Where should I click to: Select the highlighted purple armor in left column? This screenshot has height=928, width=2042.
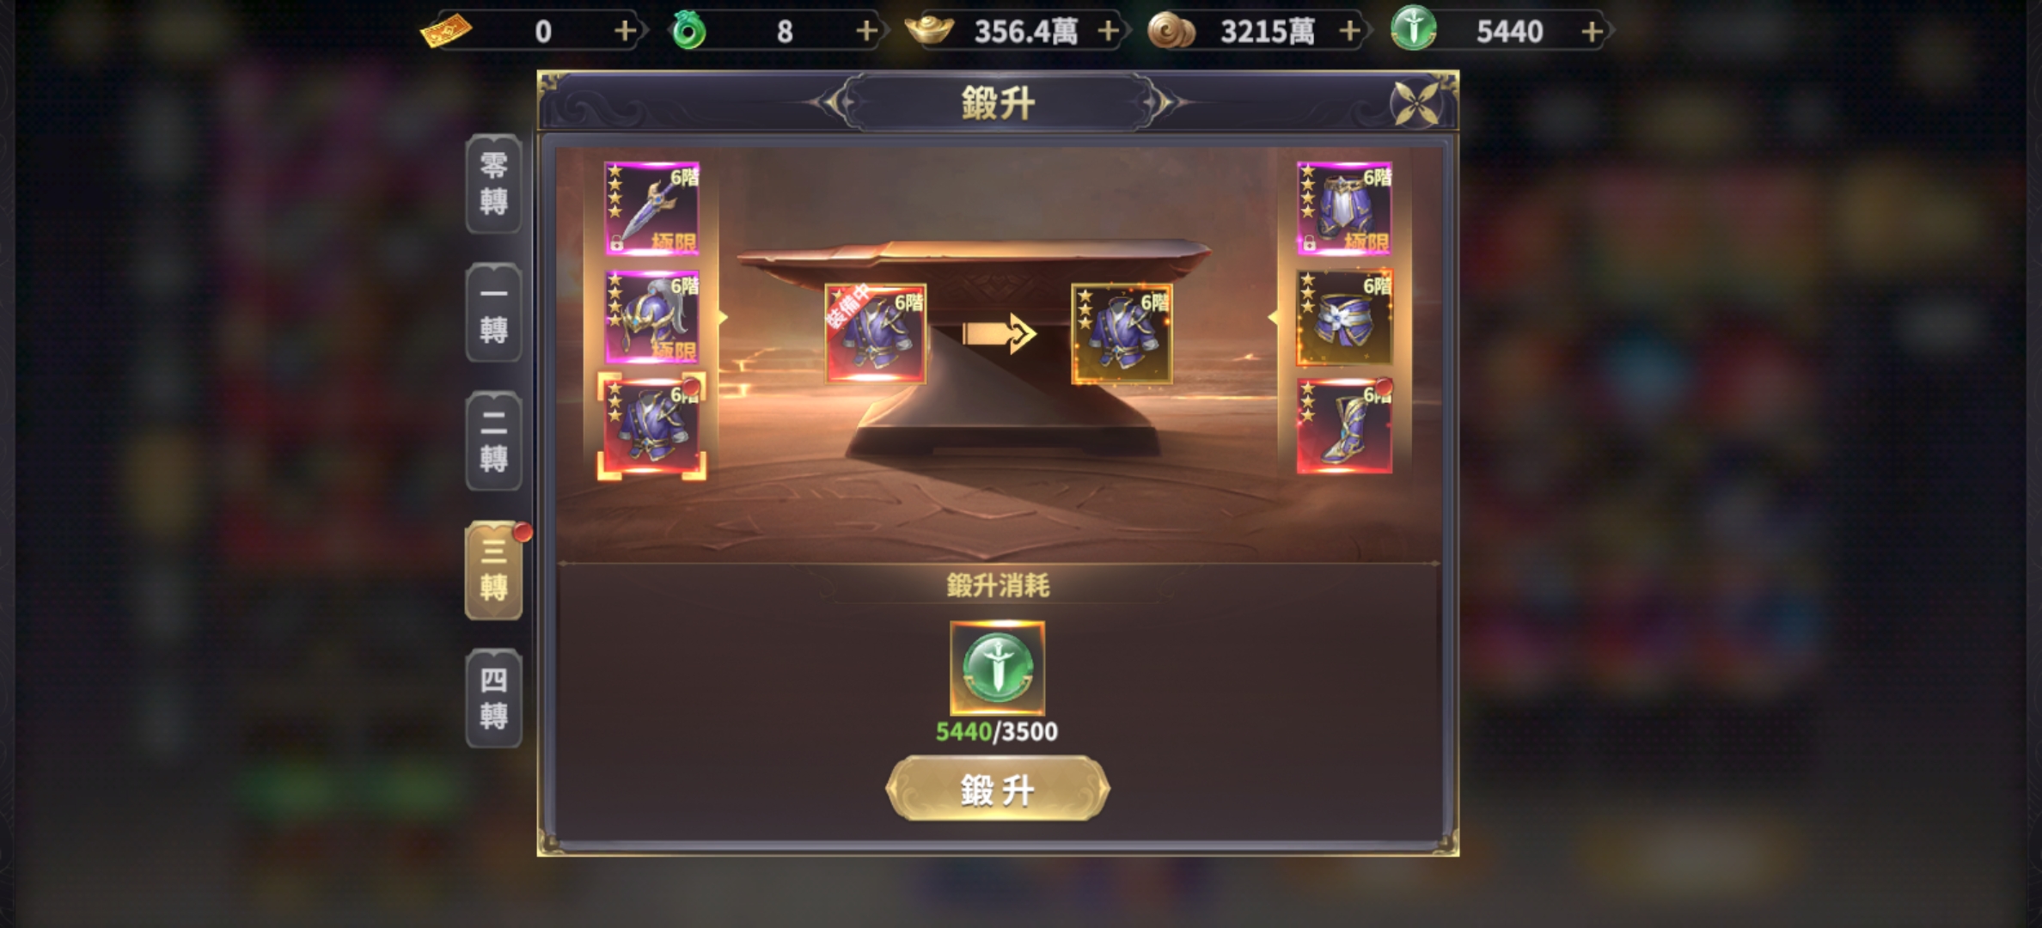click(651, 426)
